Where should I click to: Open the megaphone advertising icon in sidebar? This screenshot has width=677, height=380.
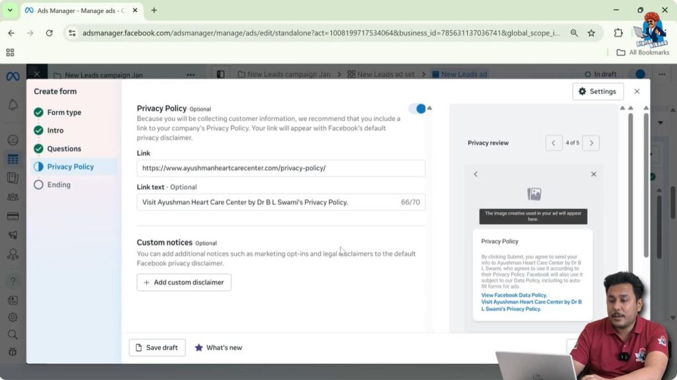pos(13,235)
